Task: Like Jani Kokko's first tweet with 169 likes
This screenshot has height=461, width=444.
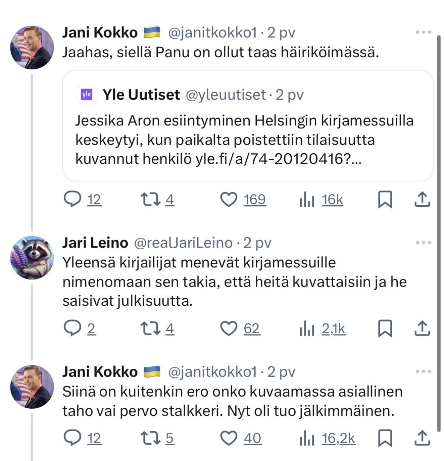Action: (229, 200)
